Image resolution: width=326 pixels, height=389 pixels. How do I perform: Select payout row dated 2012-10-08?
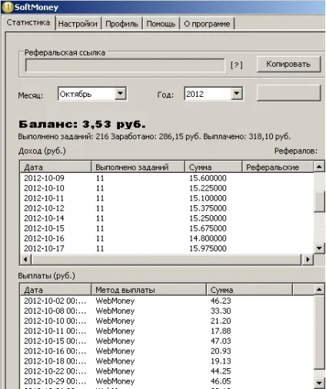(x=167, y=311)
